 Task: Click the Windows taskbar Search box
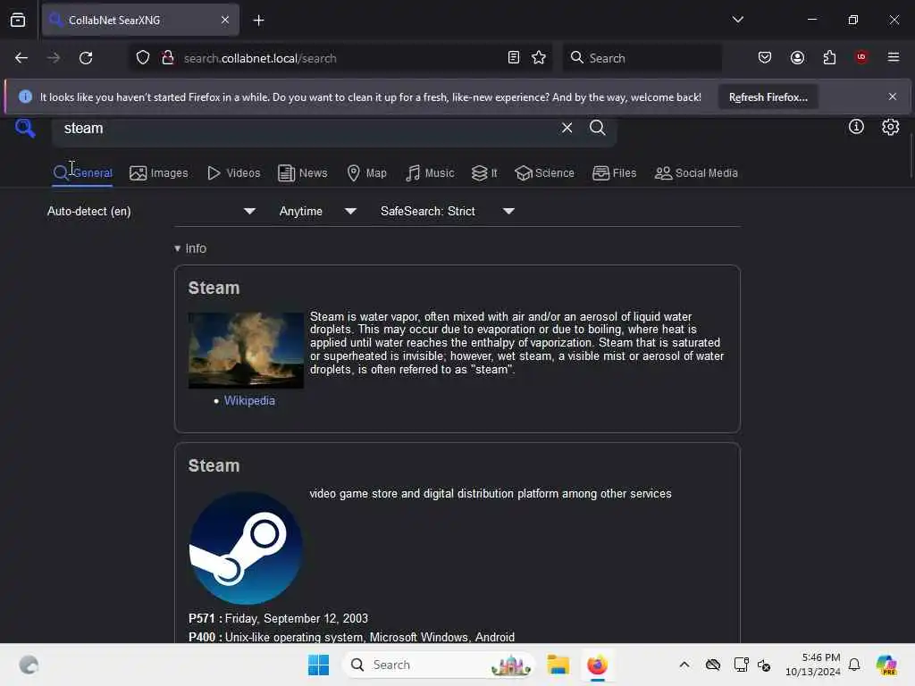438,665
